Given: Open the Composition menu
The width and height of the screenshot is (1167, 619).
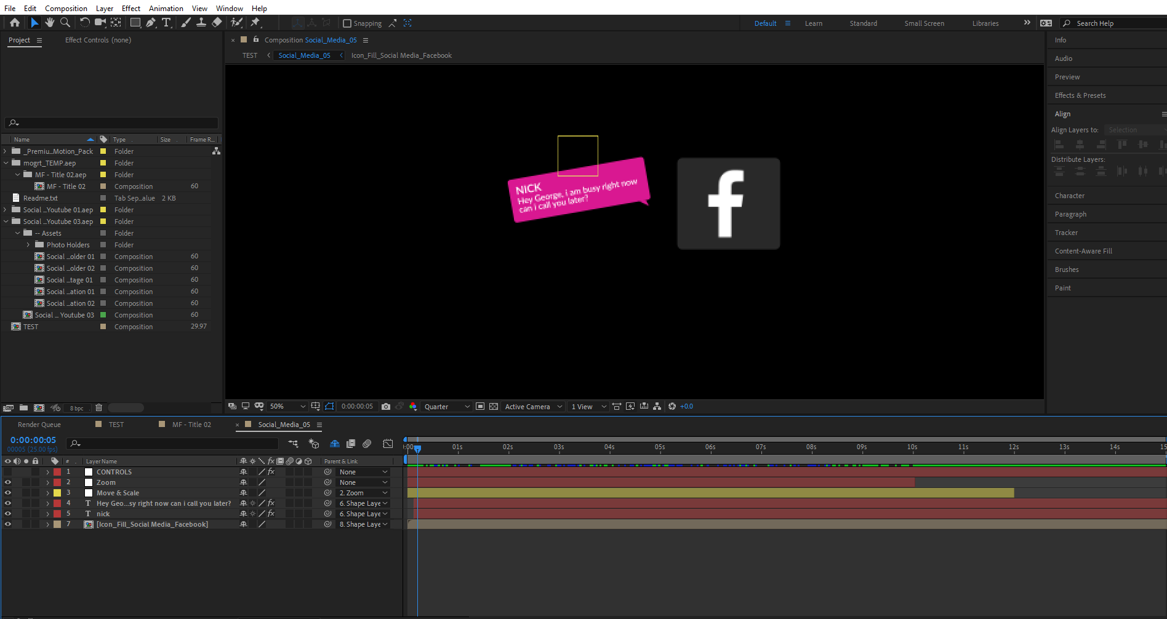Looking at the screenshot, I should 66,8.
